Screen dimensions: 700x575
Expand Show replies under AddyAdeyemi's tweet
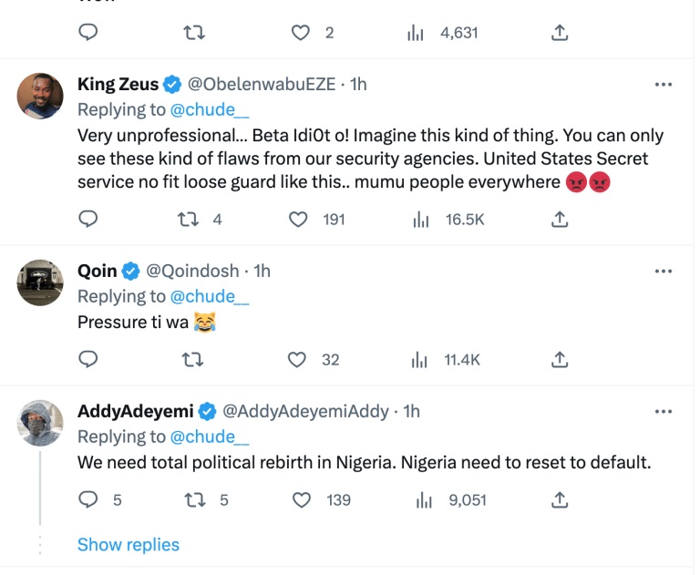click(x=128, y=545)
